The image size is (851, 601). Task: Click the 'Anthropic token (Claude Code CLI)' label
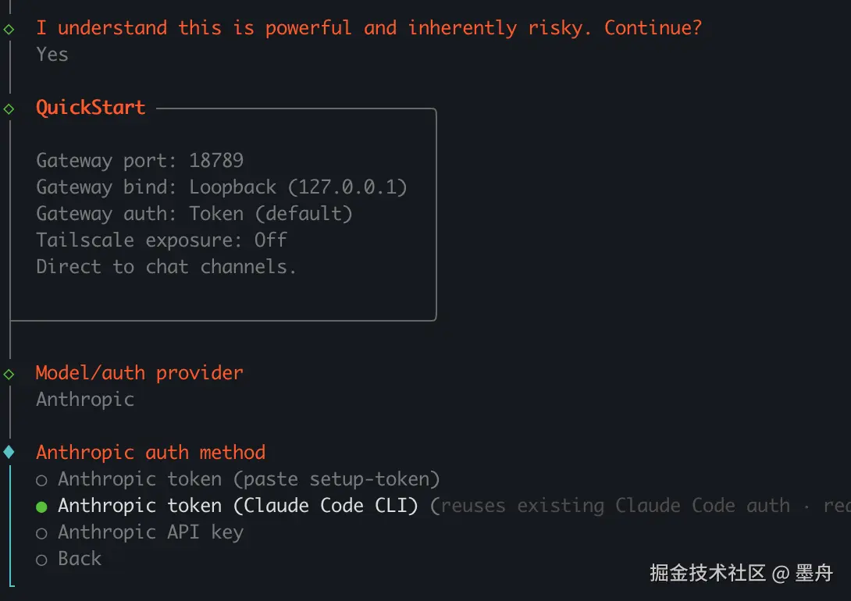click(x=237, y=505)
